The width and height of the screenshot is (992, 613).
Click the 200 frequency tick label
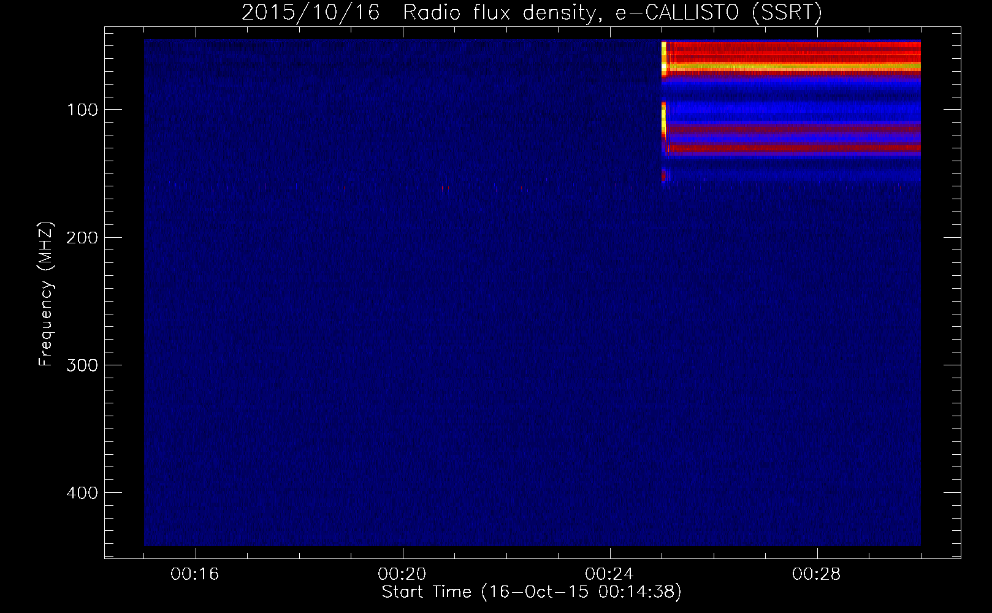pyautogui.click(x=82, y=238)
